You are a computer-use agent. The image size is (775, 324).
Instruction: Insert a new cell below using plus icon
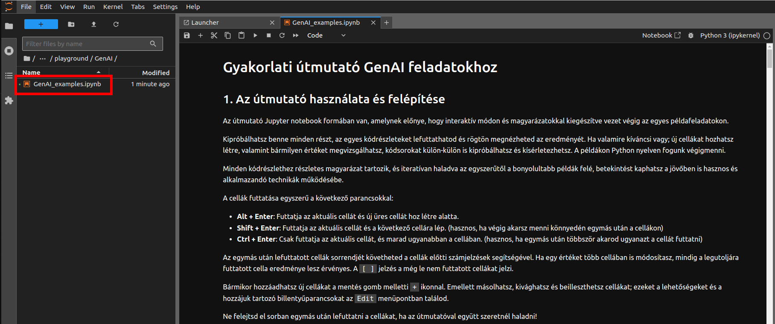click(x=201, y=35)
